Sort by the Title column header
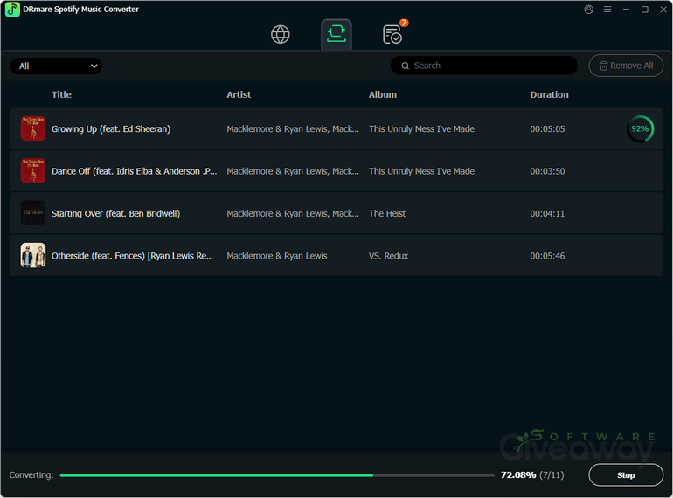 click(x=61, y=94)
